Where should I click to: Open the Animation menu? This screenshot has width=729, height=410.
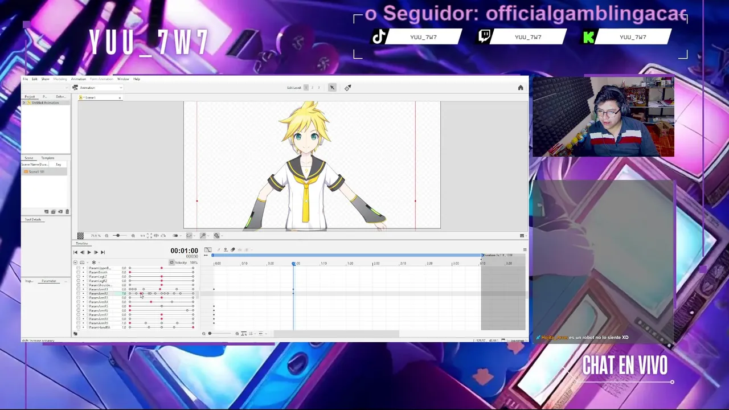pos(78,79)
